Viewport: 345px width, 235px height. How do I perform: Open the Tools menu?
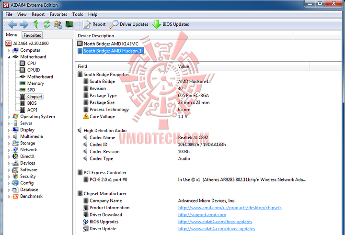click(x=78, y=14)
